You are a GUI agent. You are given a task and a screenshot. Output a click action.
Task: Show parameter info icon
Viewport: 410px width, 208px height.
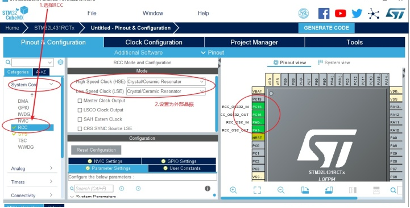208,189
